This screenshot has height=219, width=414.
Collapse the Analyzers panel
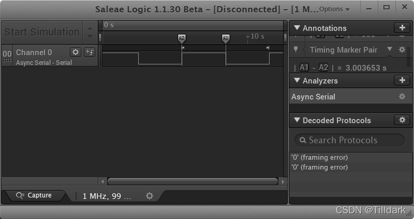pyautogui.click(x=297, y=80)
